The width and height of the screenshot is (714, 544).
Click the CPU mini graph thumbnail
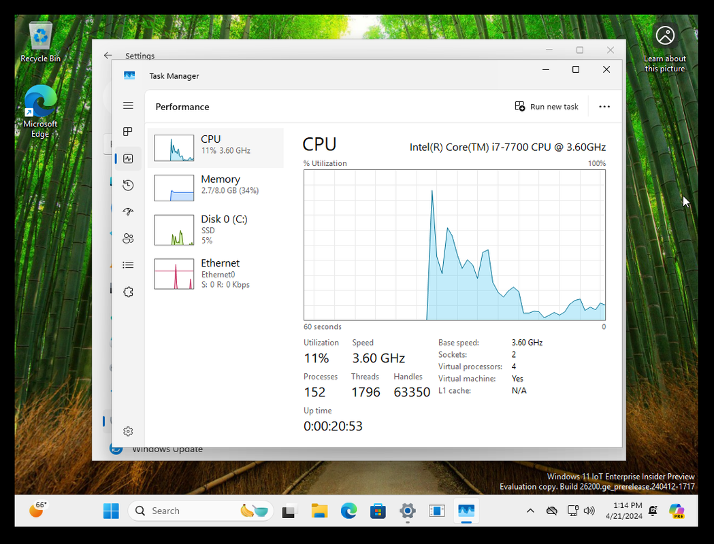[x=174, y=148]
